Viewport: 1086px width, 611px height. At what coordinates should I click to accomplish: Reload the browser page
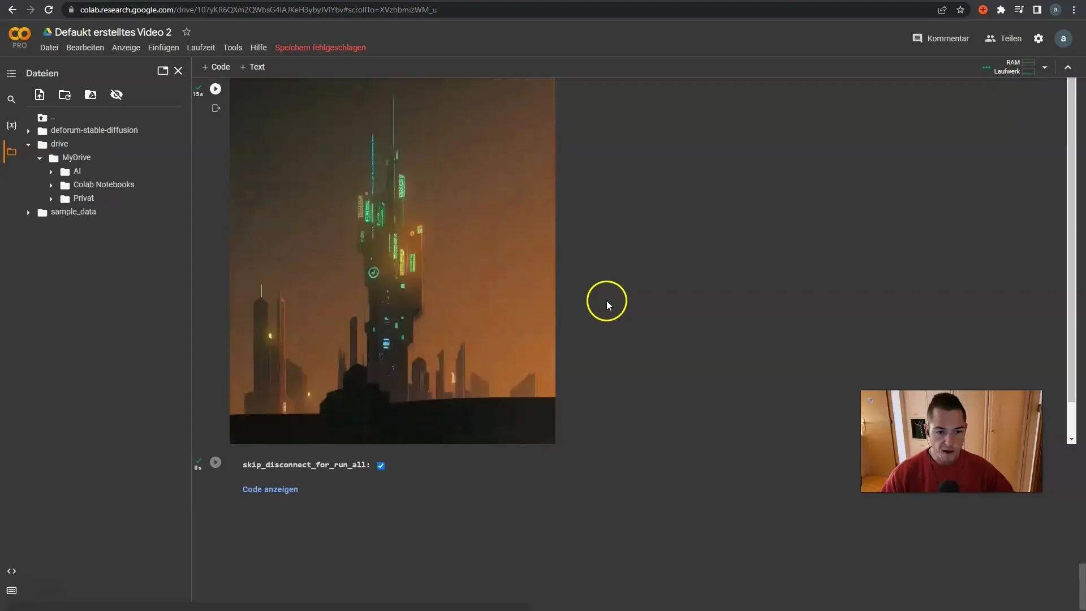click(49, 10)
